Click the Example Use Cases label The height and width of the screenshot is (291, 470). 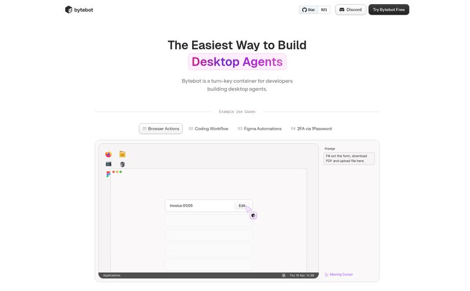237,111
